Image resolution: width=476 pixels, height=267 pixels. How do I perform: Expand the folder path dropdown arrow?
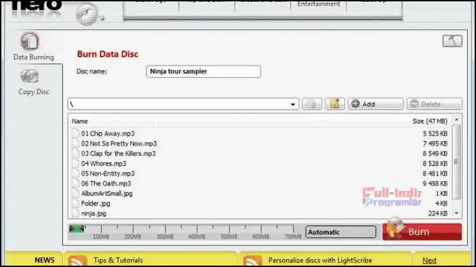coord(293,104)
